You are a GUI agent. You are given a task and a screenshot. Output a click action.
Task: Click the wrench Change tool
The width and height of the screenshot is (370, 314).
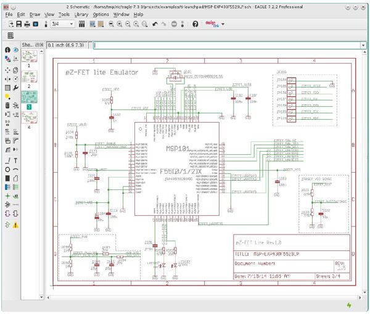pos(15,88)
